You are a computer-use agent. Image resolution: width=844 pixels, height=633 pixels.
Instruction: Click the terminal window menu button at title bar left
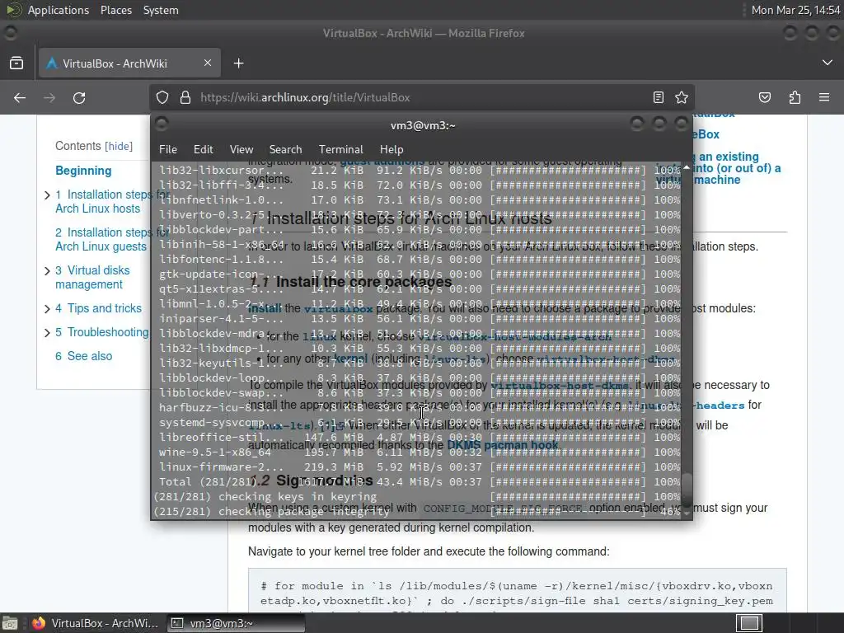162,124
